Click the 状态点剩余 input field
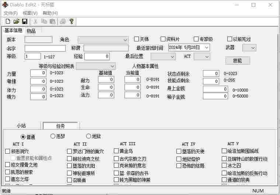Viewport: 280px width, 195px height. tap(211, 73)
